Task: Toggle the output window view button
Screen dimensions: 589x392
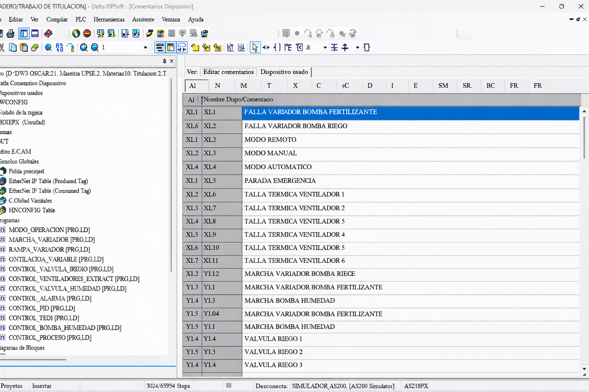Action: (35, 34)
